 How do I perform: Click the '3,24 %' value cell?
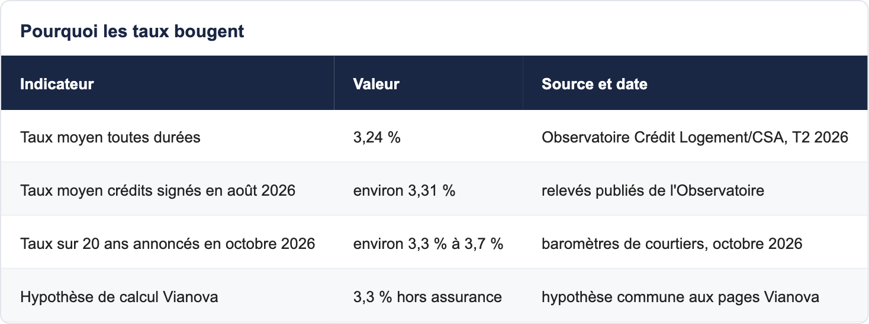coord(377,137)
